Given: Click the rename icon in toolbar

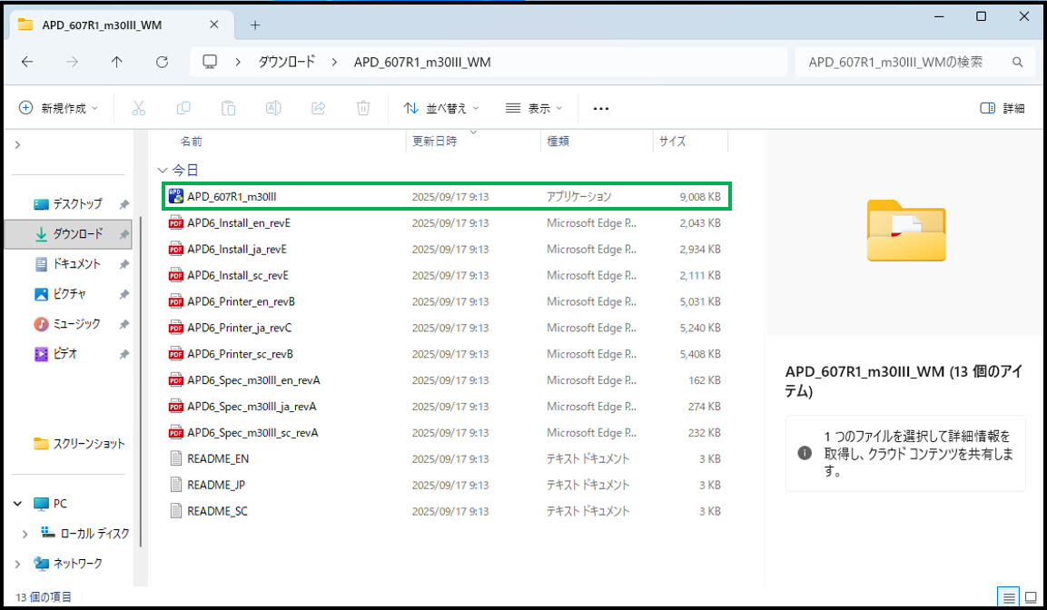Looking at the screenshot, I should click(273, 108).
